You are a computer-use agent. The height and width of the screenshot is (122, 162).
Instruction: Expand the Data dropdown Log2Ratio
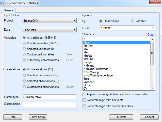click(50, 30)
